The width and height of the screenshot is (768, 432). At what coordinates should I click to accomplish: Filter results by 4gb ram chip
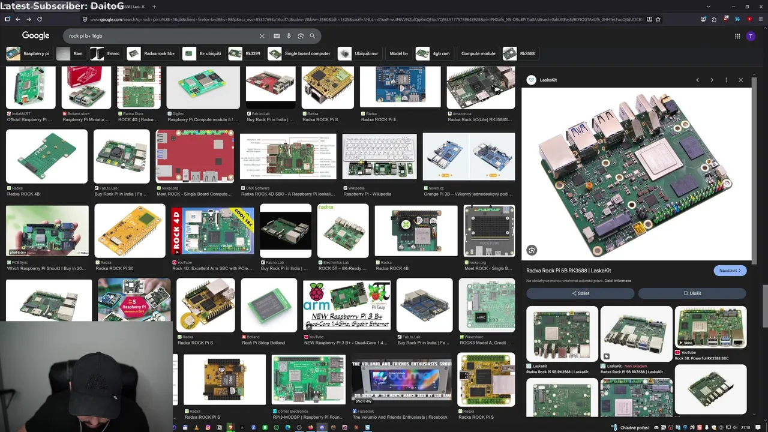coord(434,53)
